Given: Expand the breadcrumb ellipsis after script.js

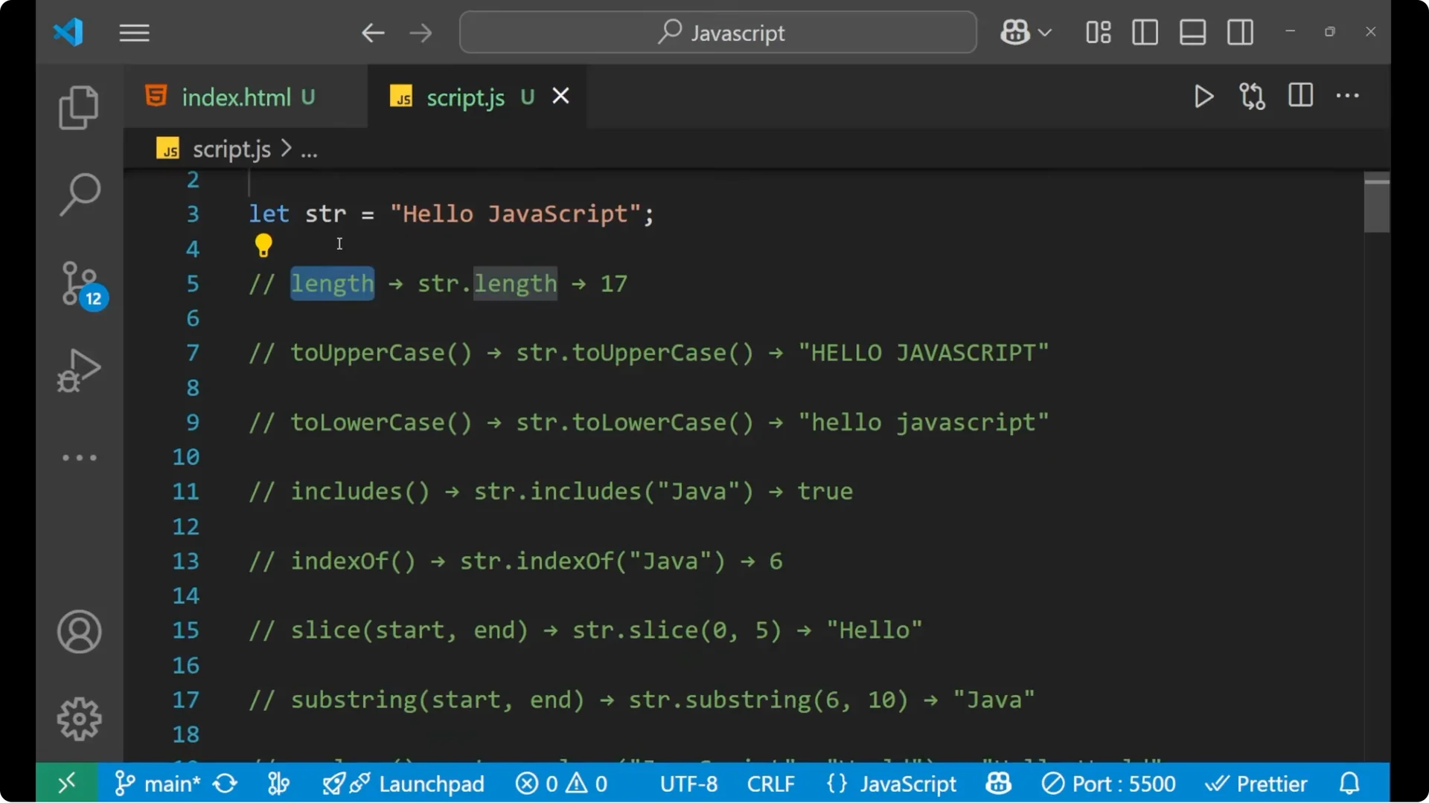Looking at the screenshot, I should point(310,149).
